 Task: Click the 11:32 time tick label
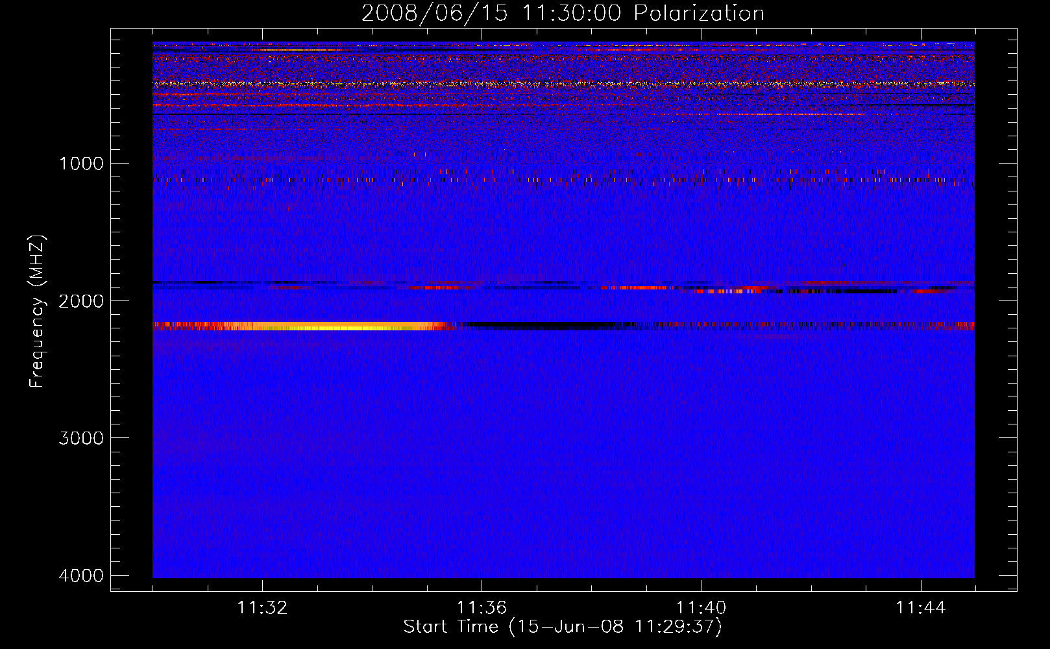pyautogui.click(x=262, y=608)
